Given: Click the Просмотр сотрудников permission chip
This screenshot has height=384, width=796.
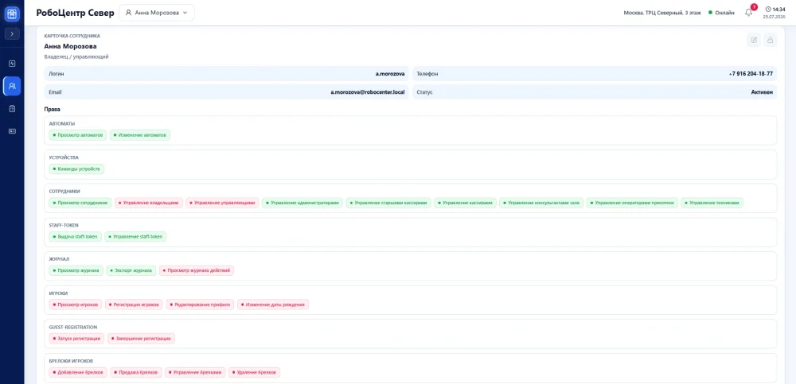Looking at the screenshot, I should 80,203.
